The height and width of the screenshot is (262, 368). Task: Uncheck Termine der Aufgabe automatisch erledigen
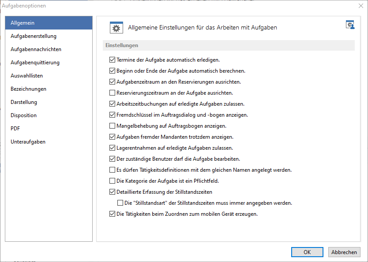[x=112, y=60]
